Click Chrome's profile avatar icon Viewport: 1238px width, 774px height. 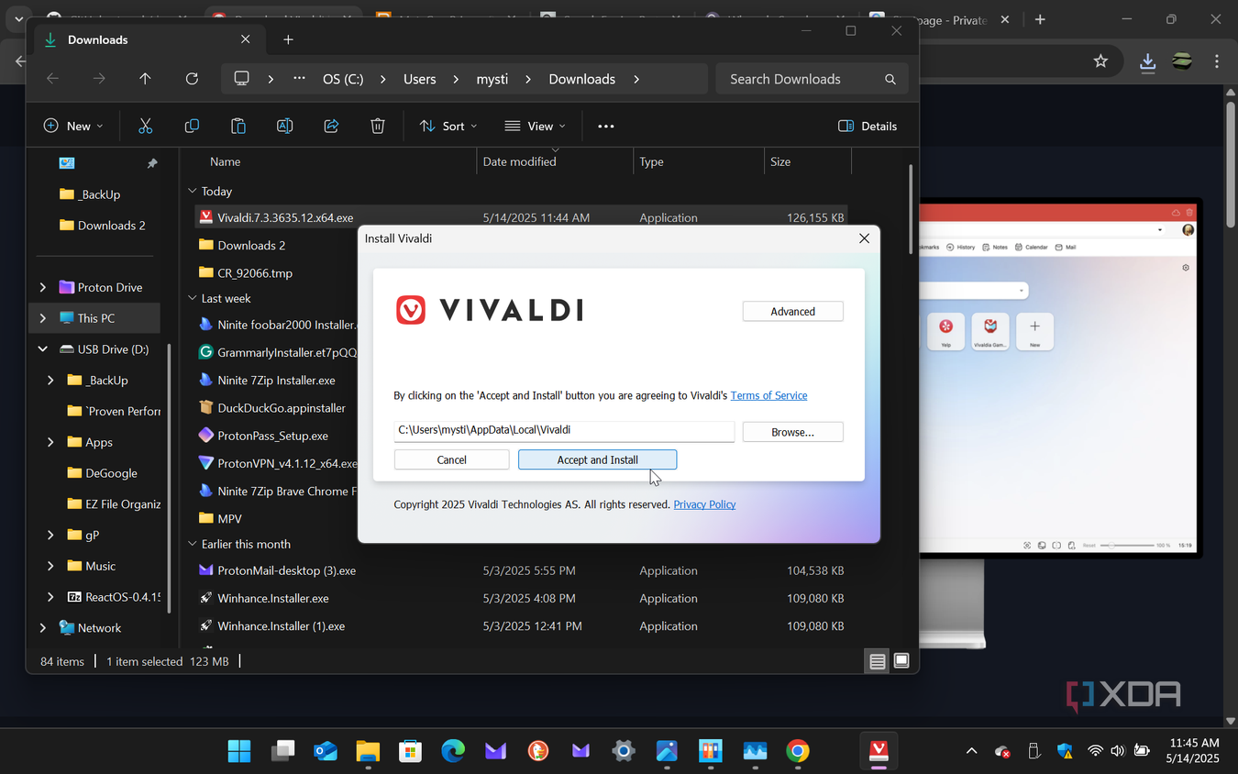pyautogui.click(x=1183, y=61)
